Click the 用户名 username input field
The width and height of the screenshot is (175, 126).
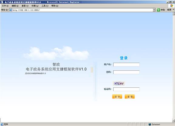point(126,64)
